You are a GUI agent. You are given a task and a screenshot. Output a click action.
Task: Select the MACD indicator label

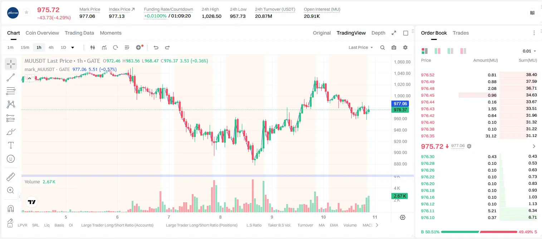tap(368, 225)
